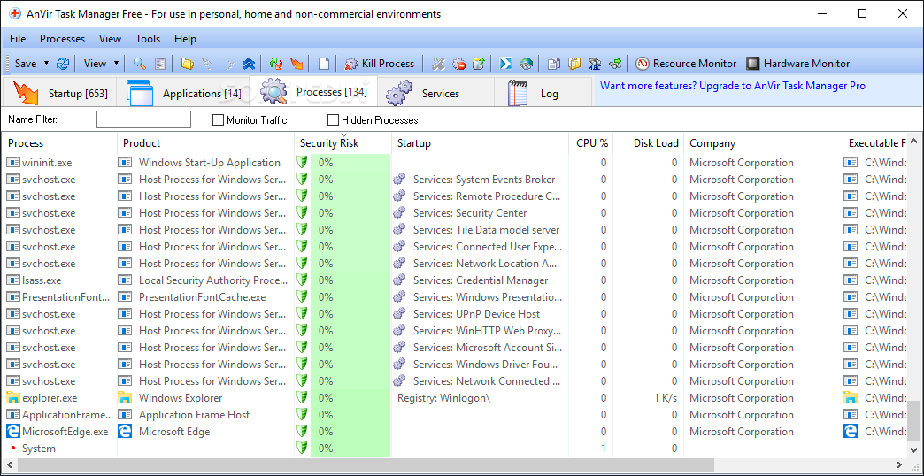
Task: Open the Tools menu
Action: pos(148,39)
